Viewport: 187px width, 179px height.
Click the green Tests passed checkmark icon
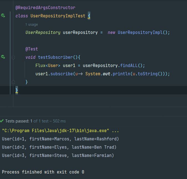point(2,121)
